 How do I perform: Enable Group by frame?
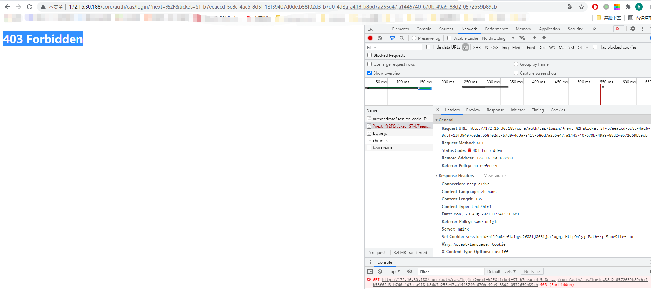[516, 64]
